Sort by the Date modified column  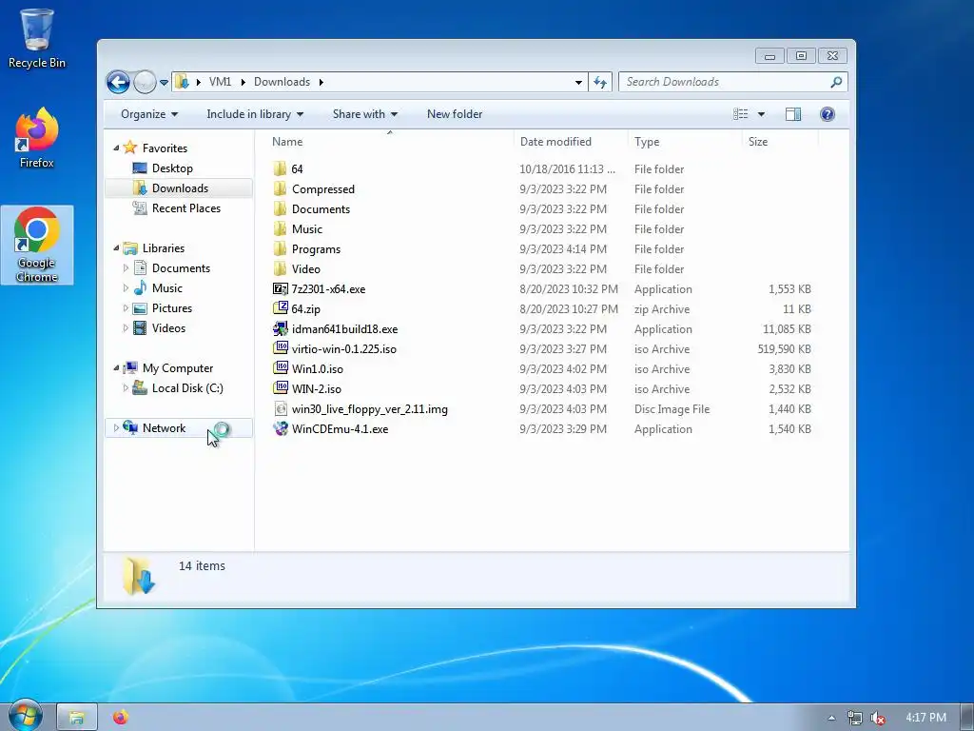(555, 142)
